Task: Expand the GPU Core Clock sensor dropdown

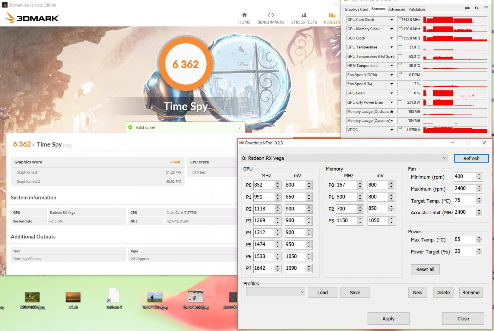Action: pyautogui.click(x=391, y=20)
